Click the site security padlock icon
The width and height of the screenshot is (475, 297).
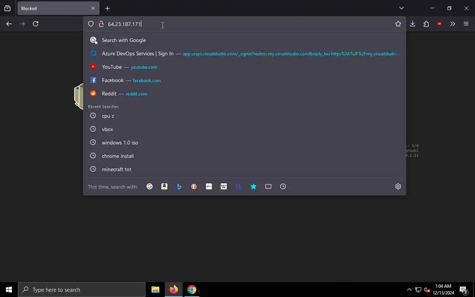(101, 24)
